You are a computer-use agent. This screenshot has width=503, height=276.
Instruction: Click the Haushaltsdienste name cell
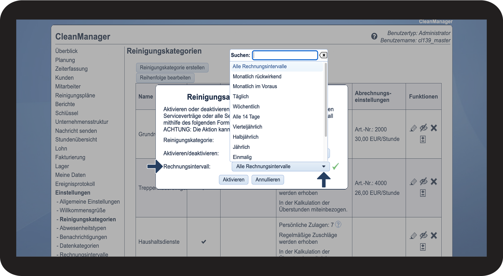(159, 242)
